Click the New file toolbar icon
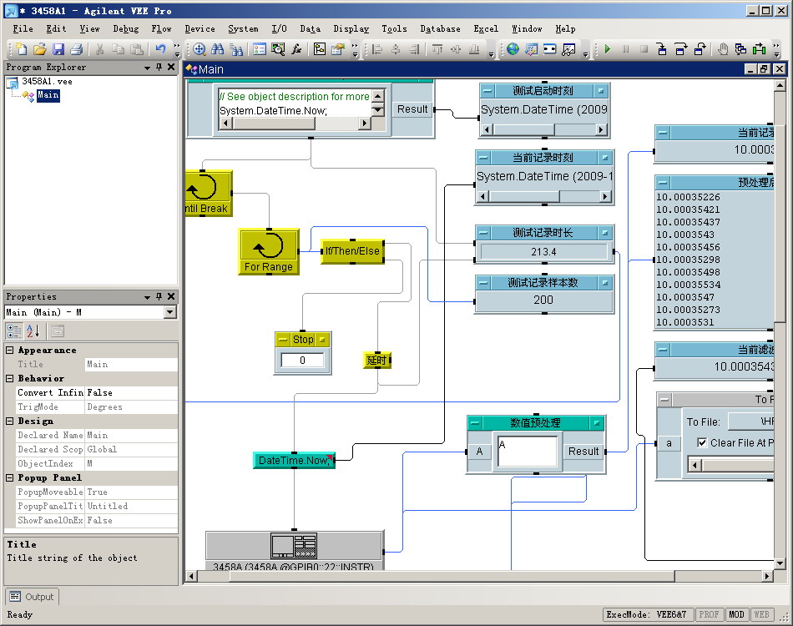Screen dimensions: 793x626 tap(21, 49)
